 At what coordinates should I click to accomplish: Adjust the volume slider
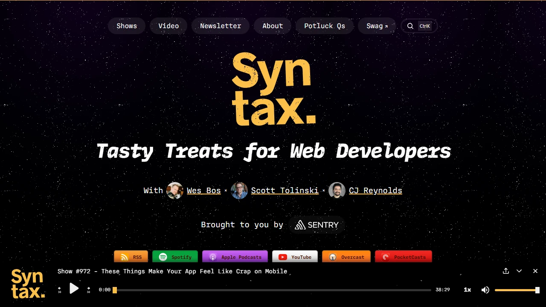click(x=516, y=290)
